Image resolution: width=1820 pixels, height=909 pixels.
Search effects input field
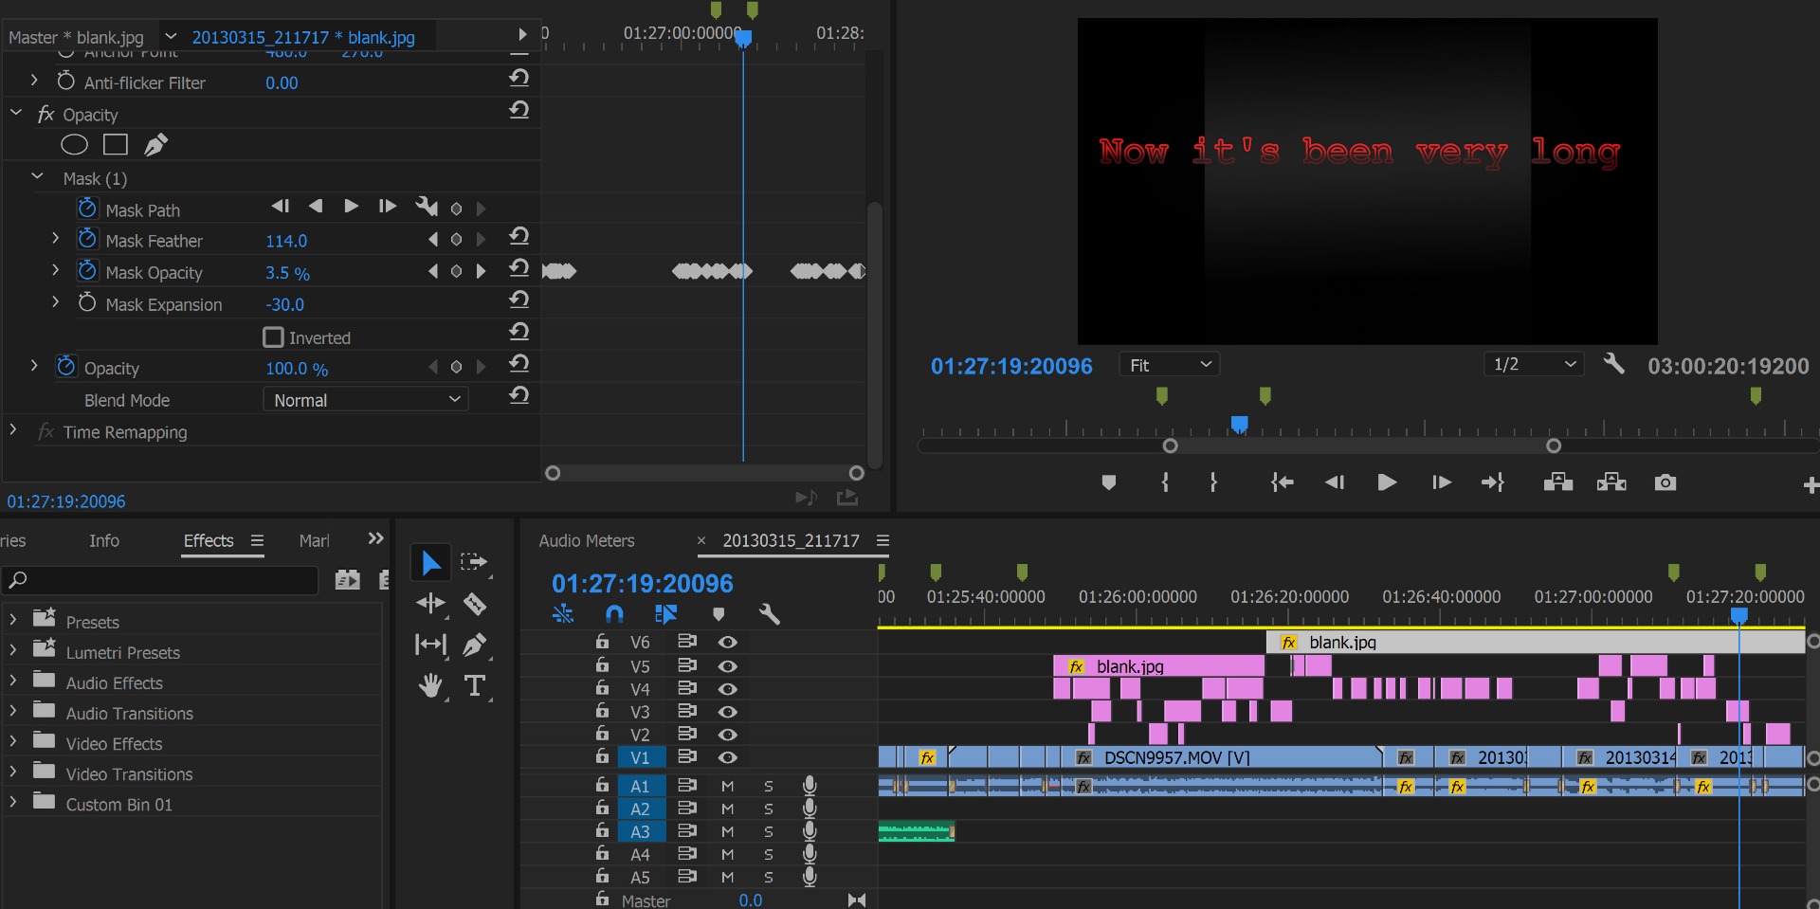161,580
